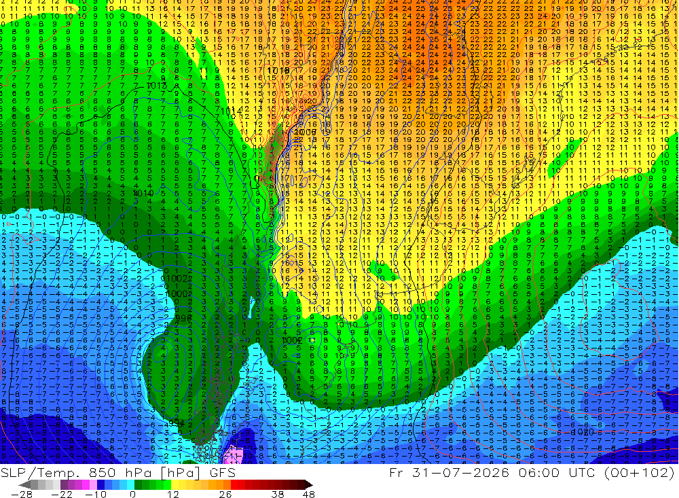
Task: Click the '48' label on the color scale
Action: [x=308, y=495]
